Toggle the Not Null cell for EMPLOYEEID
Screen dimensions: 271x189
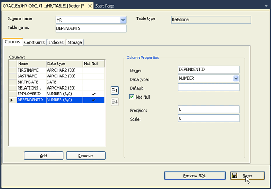(x=93, y=94)
